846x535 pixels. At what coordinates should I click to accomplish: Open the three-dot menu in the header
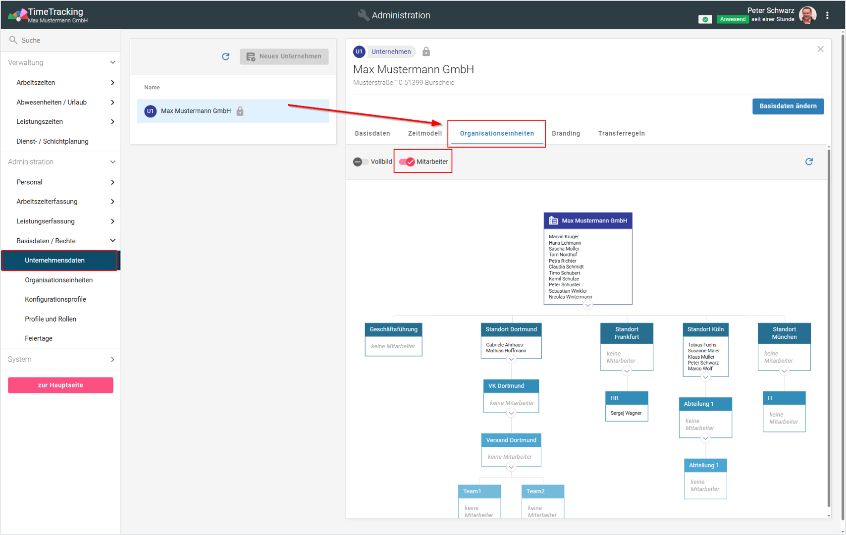click(x=827, y=15)
